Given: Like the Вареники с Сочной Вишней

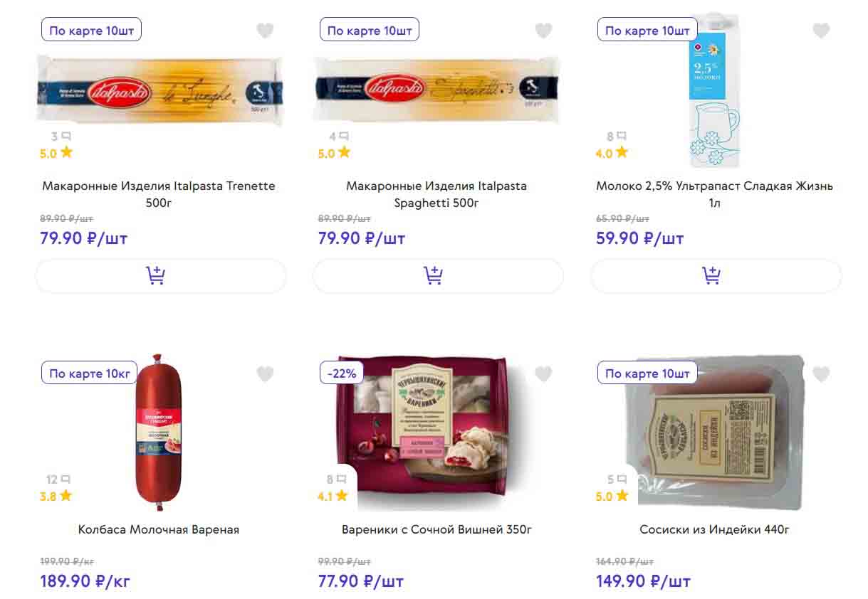Looking at the screenshot, I should point(543,373).
